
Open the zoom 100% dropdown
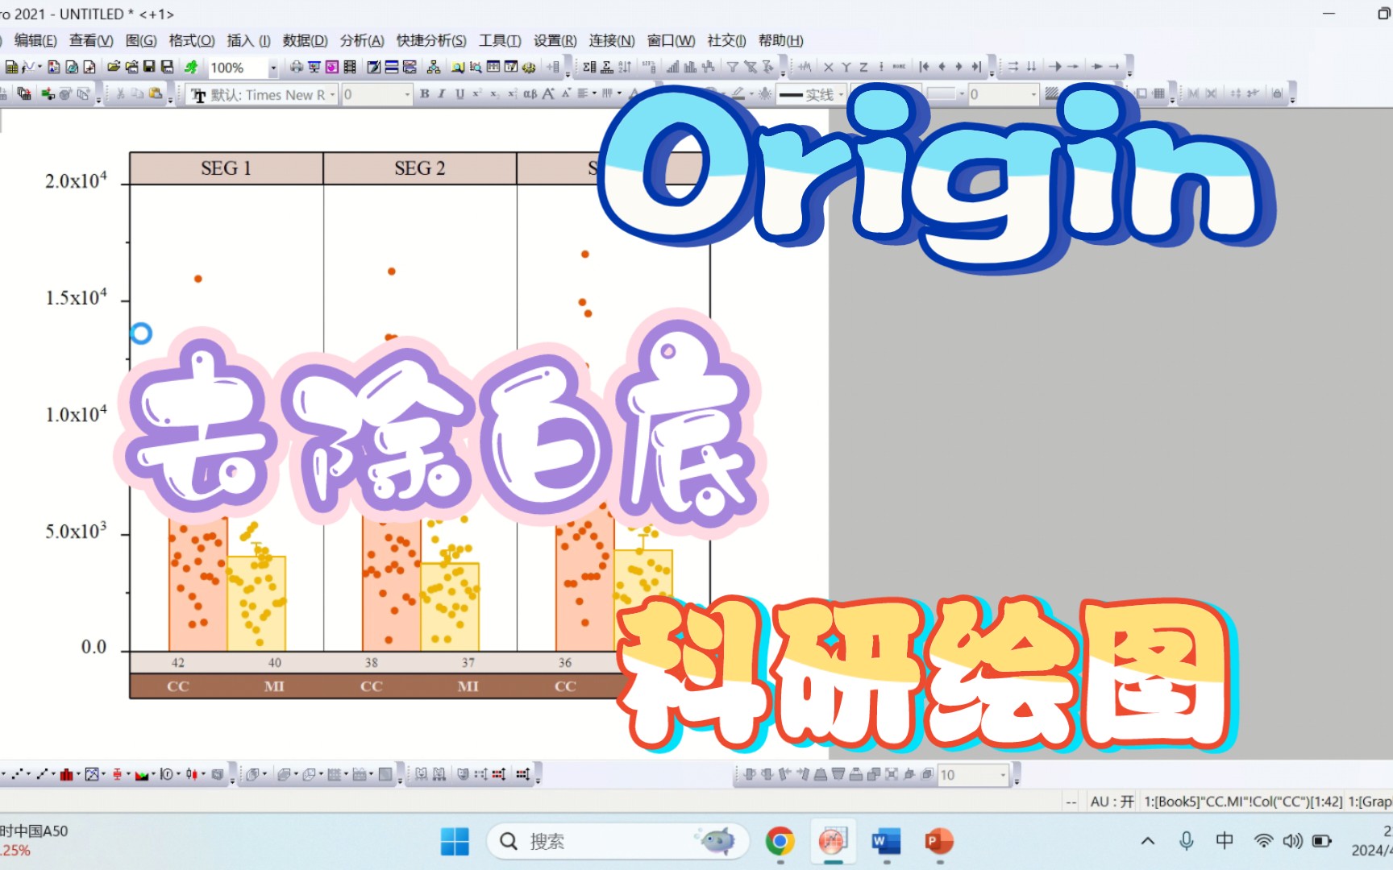[273, 68]
